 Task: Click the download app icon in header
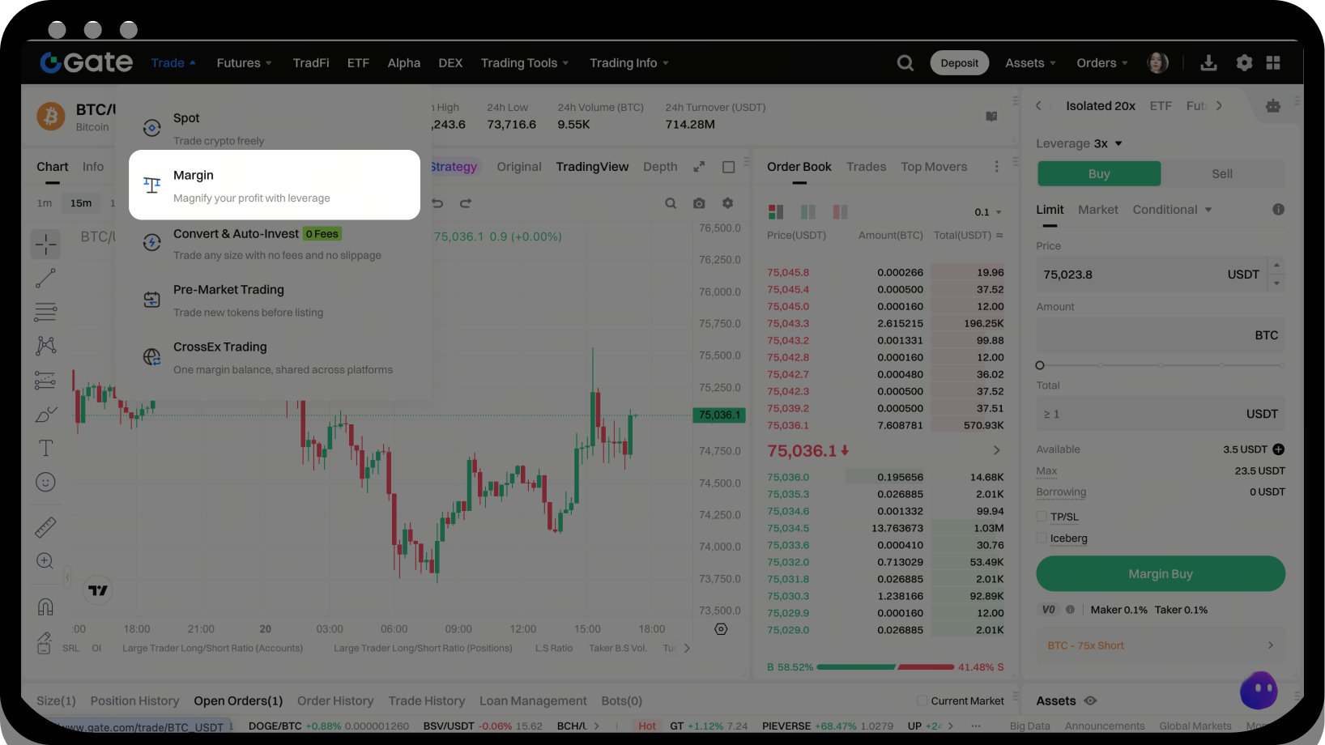(1208, 63)
